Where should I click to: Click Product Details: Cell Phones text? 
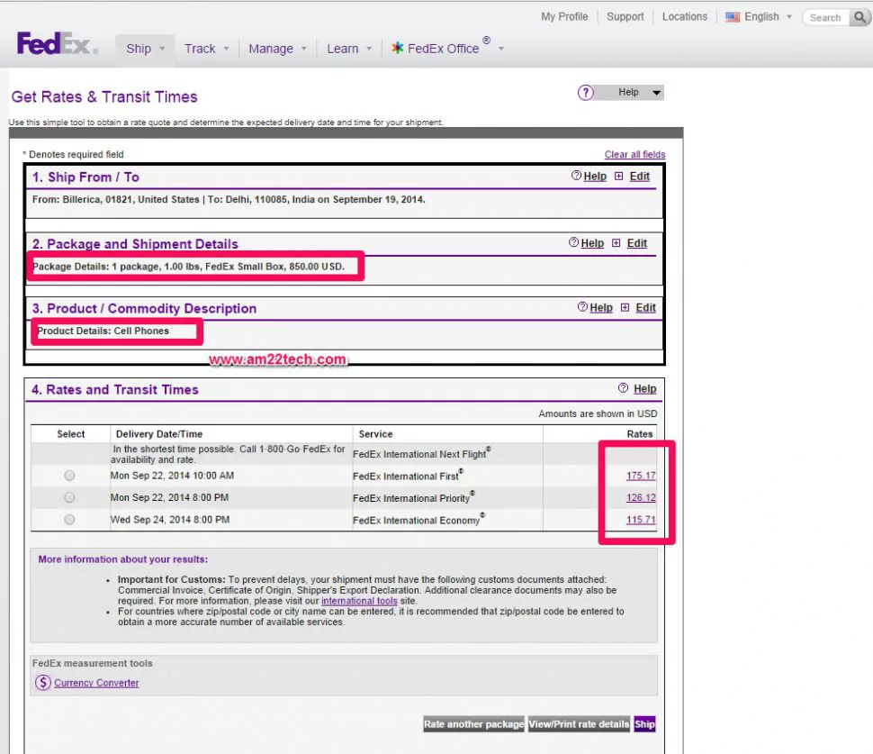pyautogui.click(x=103, y=331)
